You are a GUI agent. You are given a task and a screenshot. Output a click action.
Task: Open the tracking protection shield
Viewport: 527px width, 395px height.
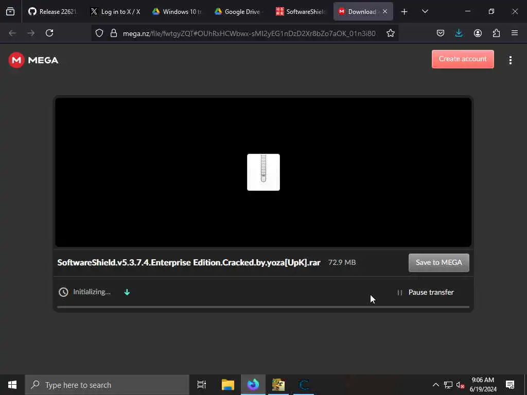point(99,33)
